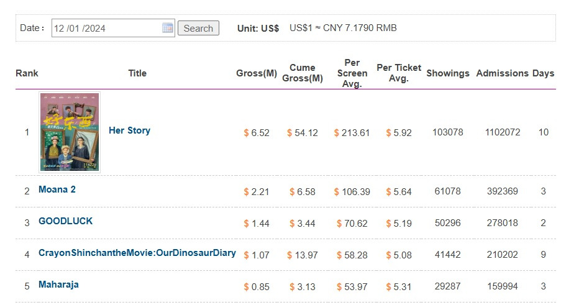Image resolution: width=561 pixels, height=305 pixels.
Task: Open the Moana 2 link
Action: [57, 189]
